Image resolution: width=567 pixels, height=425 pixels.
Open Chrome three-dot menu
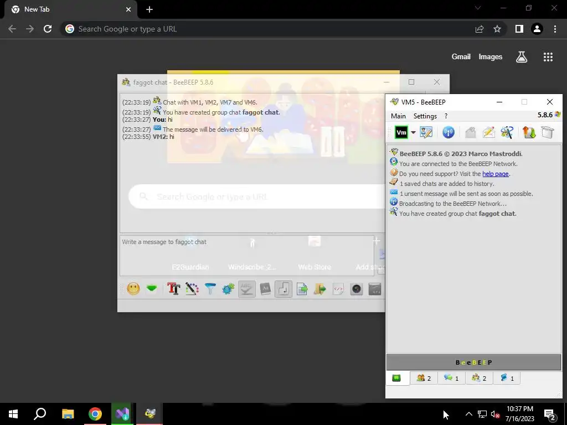click(555, 29)
